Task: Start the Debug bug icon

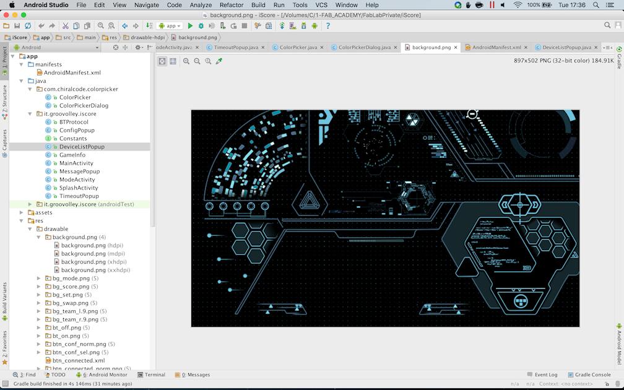Action: point(201,26)
